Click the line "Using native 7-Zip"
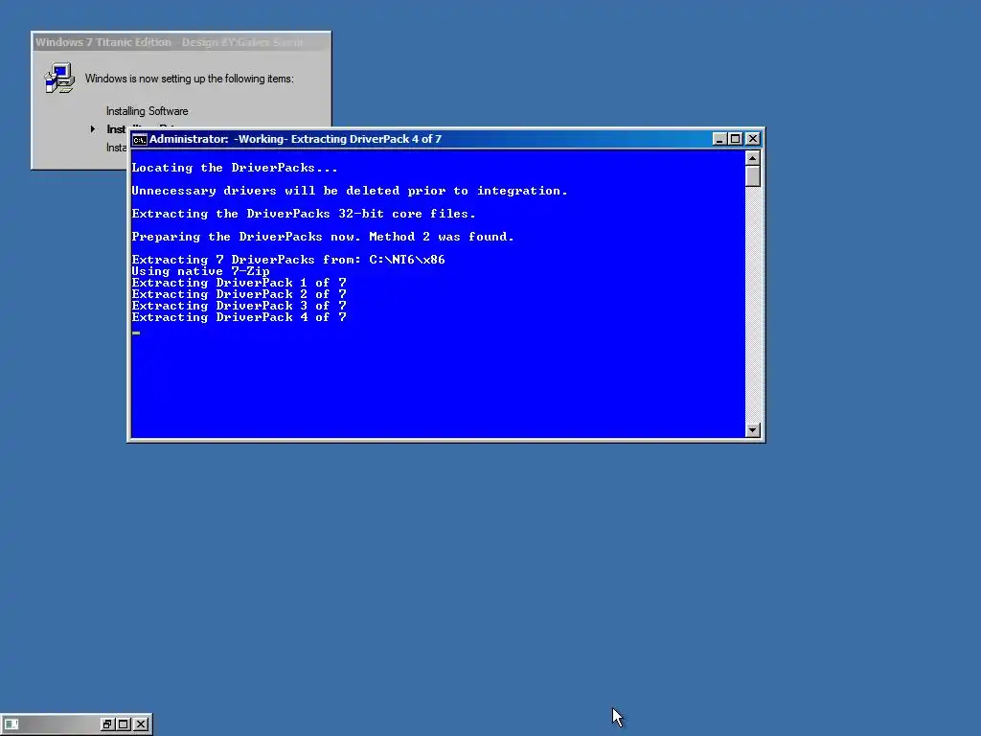Image resolution: width=981 pixels, height=736 pixels. pyautogui.click(x=201, y=271)
